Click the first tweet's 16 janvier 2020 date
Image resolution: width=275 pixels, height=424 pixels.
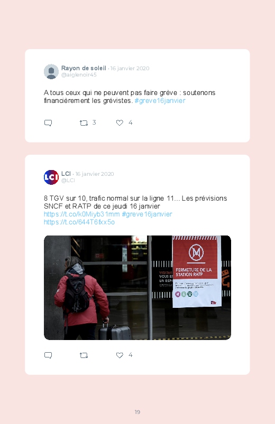pyautogui.click(x=130, y=69)
